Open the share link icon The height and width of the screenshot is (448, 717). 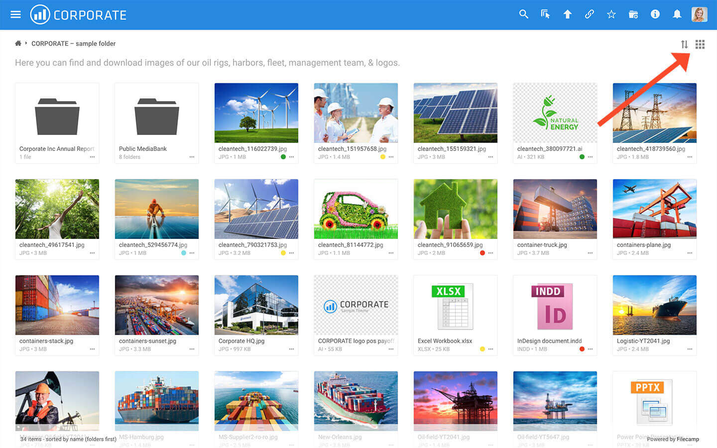point(589,14)
